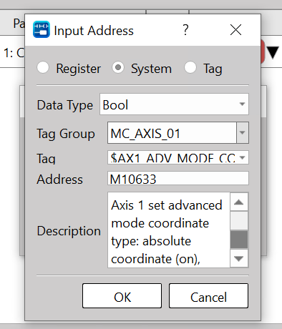Click the 'Tag Group' label
This screenshot has width=282, height=329.
(x=66, y=134)
